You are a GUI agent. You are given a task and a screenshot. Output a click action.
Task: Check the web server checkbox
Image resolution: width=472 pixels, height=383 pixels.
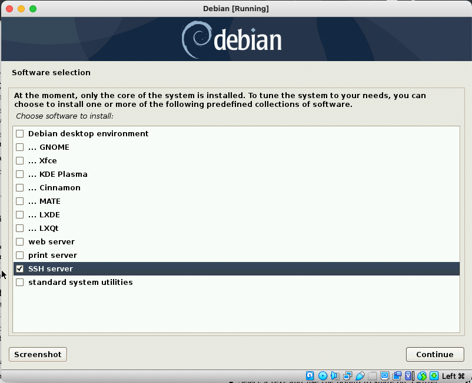20,241
